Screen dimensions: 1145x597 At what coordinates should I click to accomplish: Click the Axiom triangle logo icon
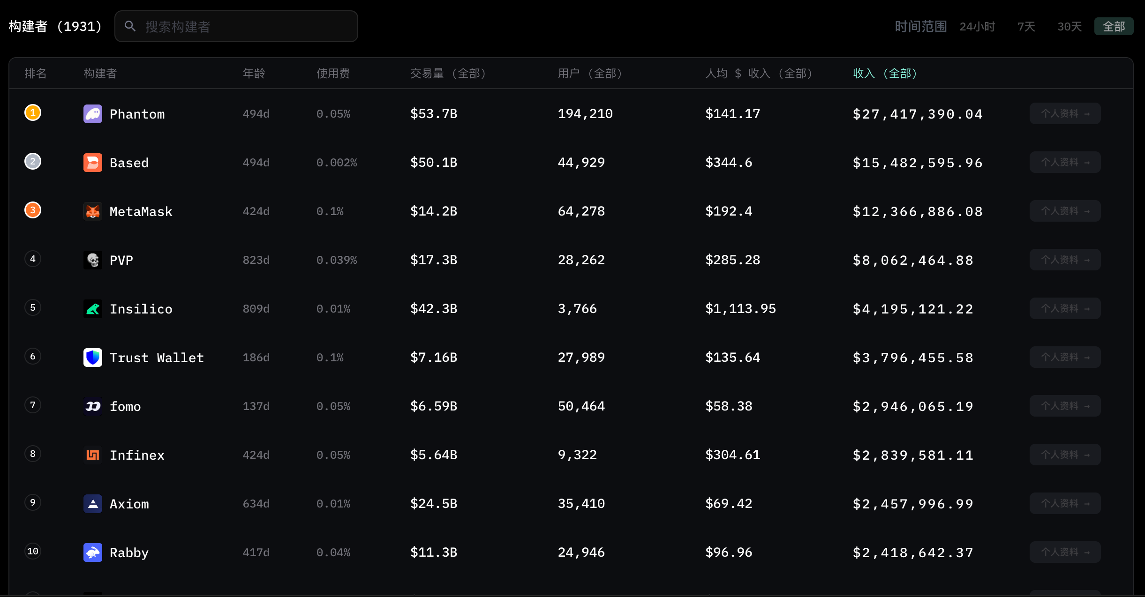93,504
